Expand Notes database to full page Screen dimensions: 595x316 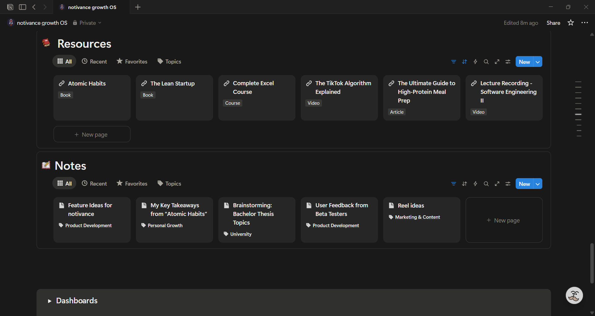tap(497, 184)
